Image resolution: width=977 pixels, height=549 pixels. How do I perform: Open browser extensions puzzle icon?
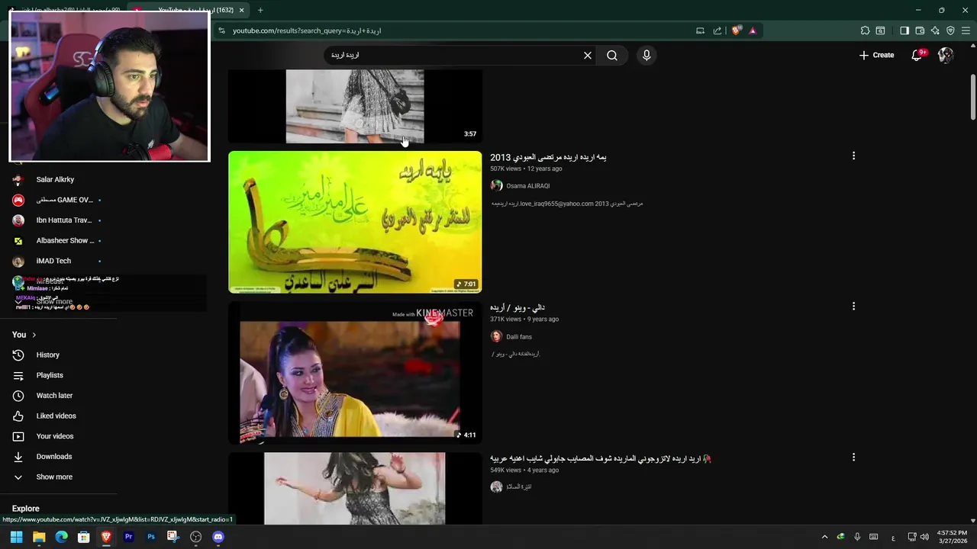865,30
